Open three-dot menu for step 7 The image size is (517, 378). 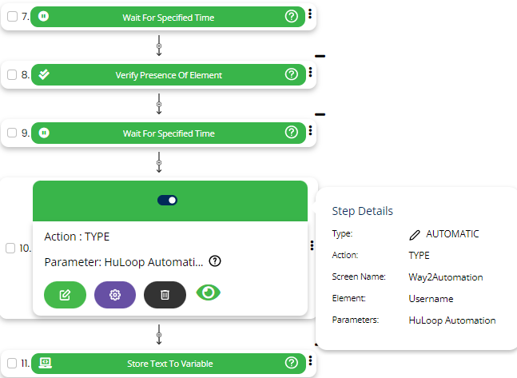(x=310, y=14)
